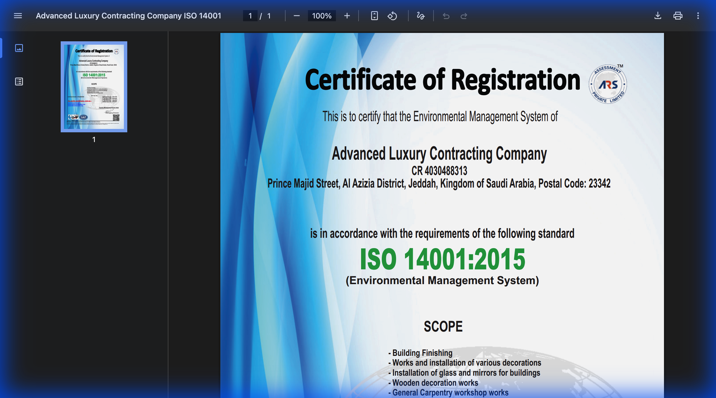Rotate the certificate counterclockwise
This screenshot has width=716, height=398.
point(392,16)
